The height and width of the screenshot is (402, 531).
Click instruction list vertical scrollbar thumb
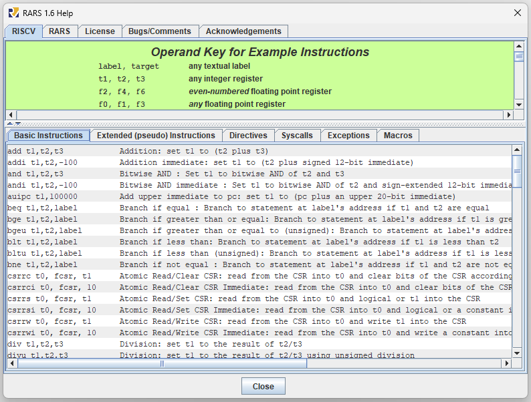[517, 171]
